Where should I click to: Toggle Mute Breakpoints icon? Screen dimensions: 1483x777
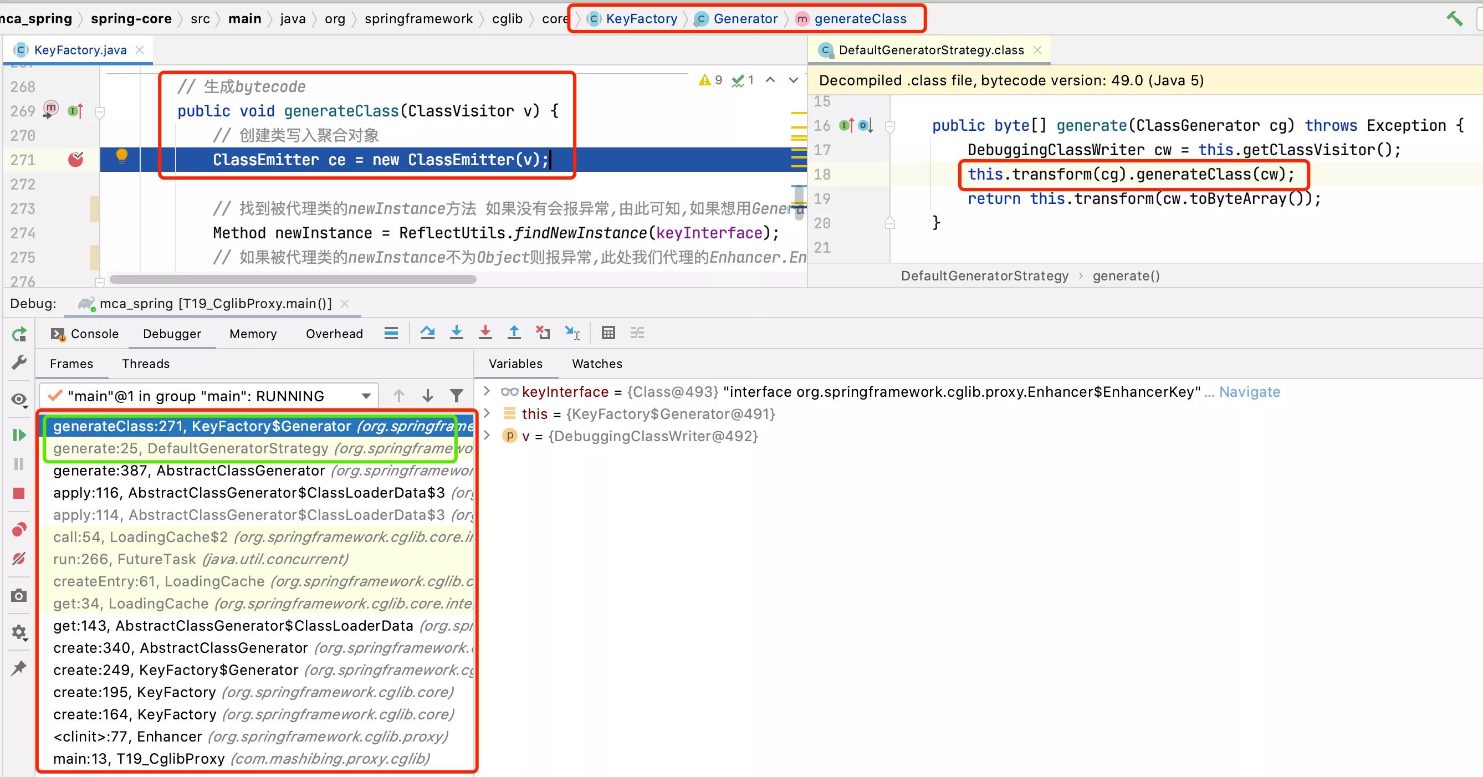tap(19, 558)
